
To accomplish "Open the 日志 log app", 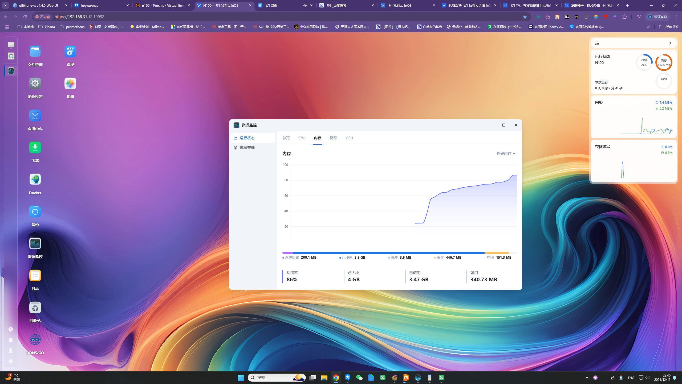I will (35, 275).
